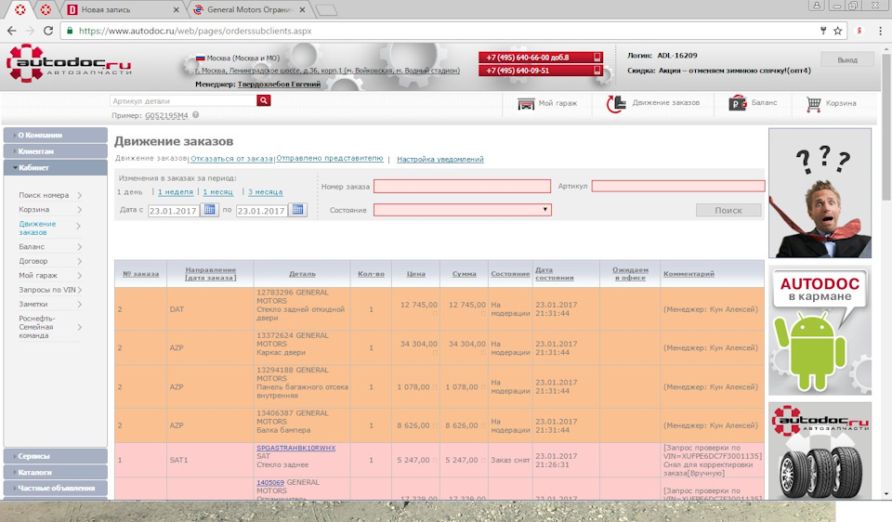Click phone icon next to +7 (495) 640-09-51
This screenshot has height=522, width=892.
pos(597,71)
